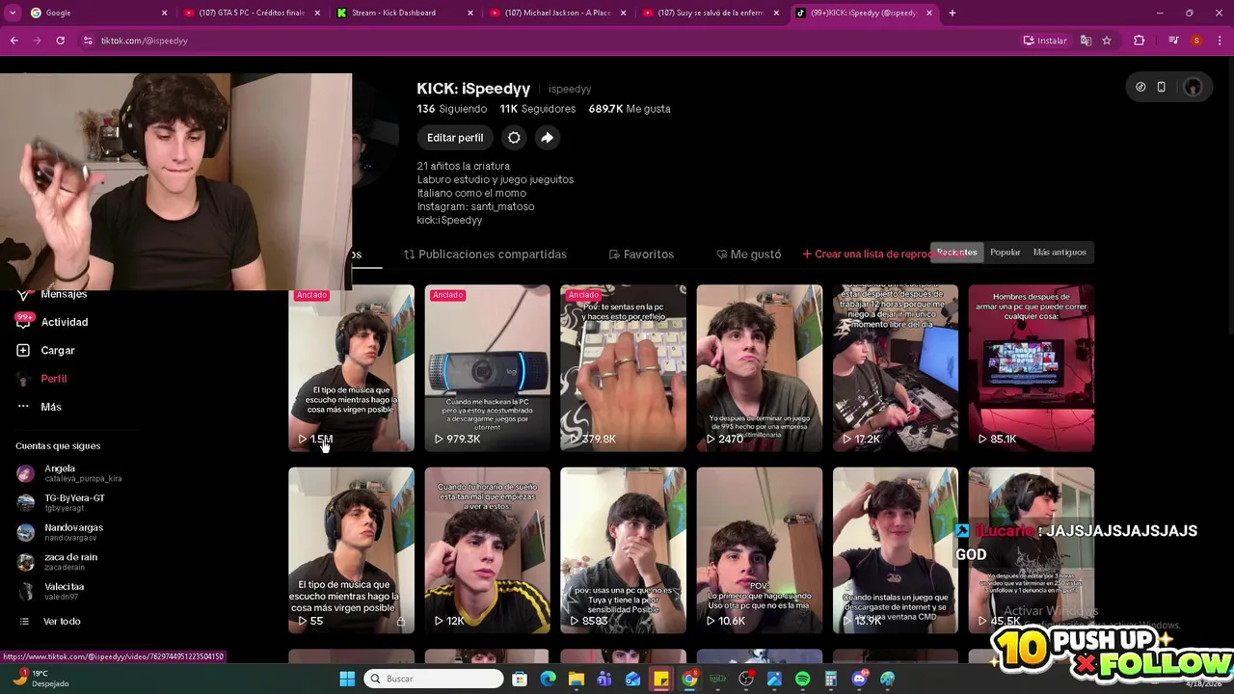This screenshot has width=1234, height=694.
Task: Open video with 2470 views
Action: point(760,367)
